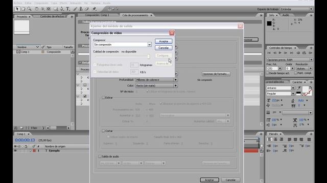Click the Character fill color swatch
Screen dimensions: 327x183
306,89
